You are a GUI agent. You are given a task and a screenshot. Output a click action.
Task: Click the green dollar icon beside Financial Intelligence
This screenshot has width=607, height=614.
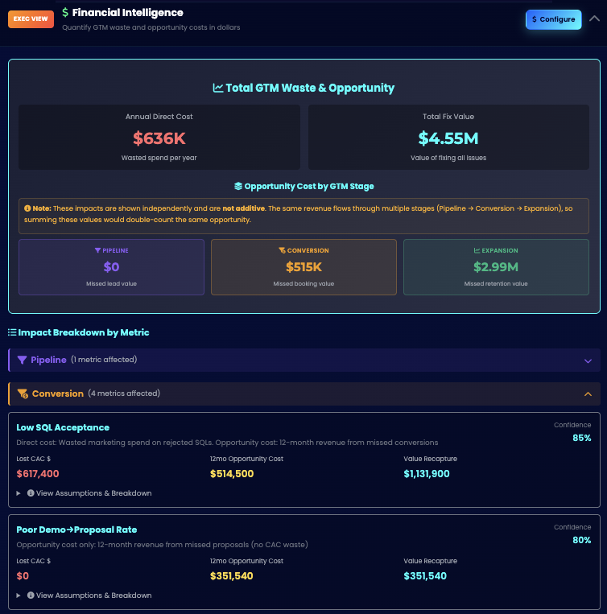click(65, 13)
